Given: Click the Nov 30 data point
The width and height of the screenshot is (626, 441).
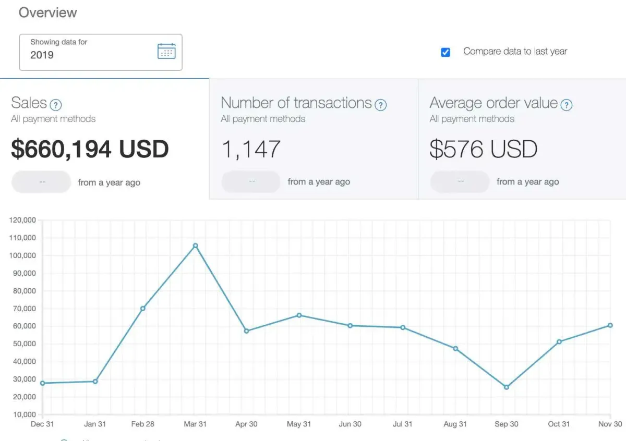Looking at the screenshot, I should [610, 325].
